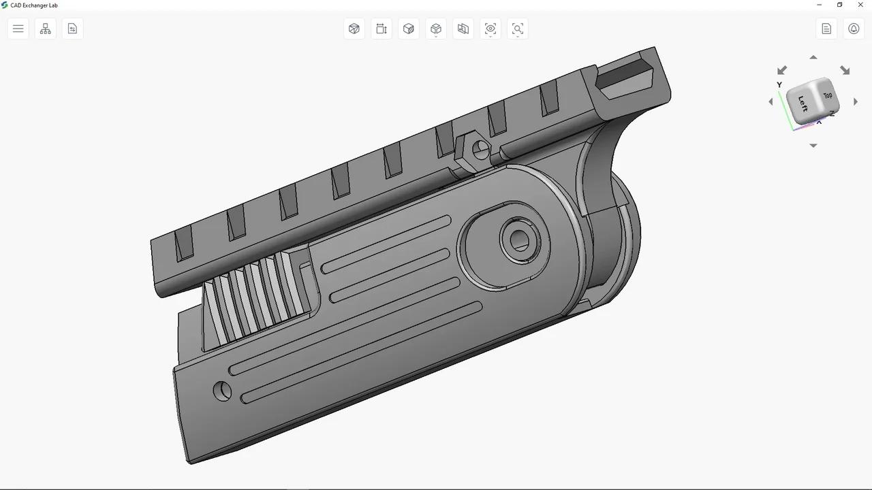Click the upward rotation arrow above view cube
Viewport: 872px width, 490px height.
coord(813,57)
